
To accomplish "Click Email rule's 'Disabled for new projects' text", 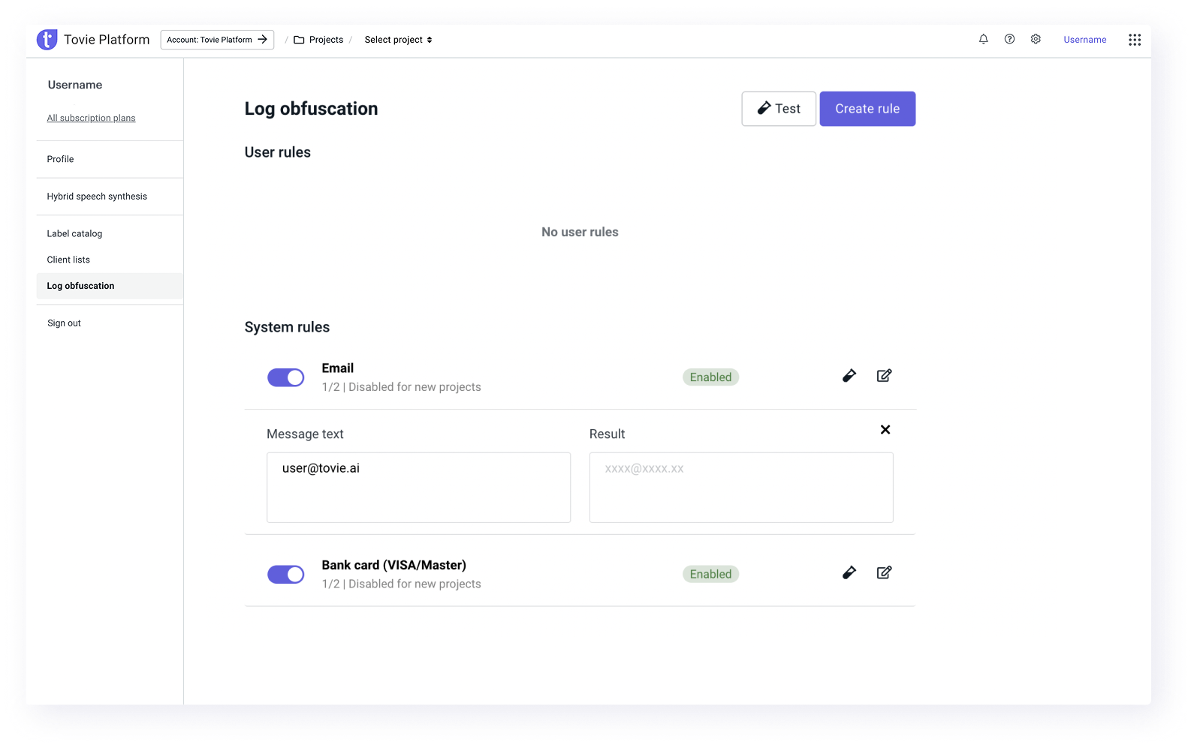I will (x=415, y=387).
